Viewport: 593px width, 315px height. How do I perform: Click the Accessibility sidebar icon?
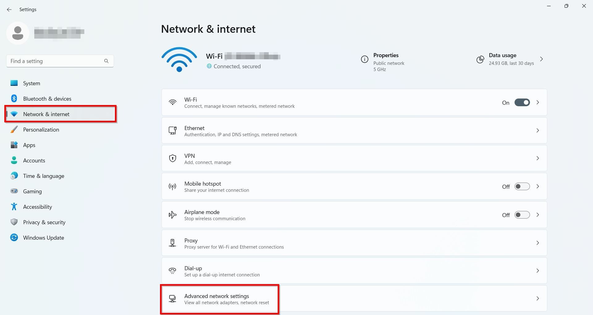tap(14, 207)
